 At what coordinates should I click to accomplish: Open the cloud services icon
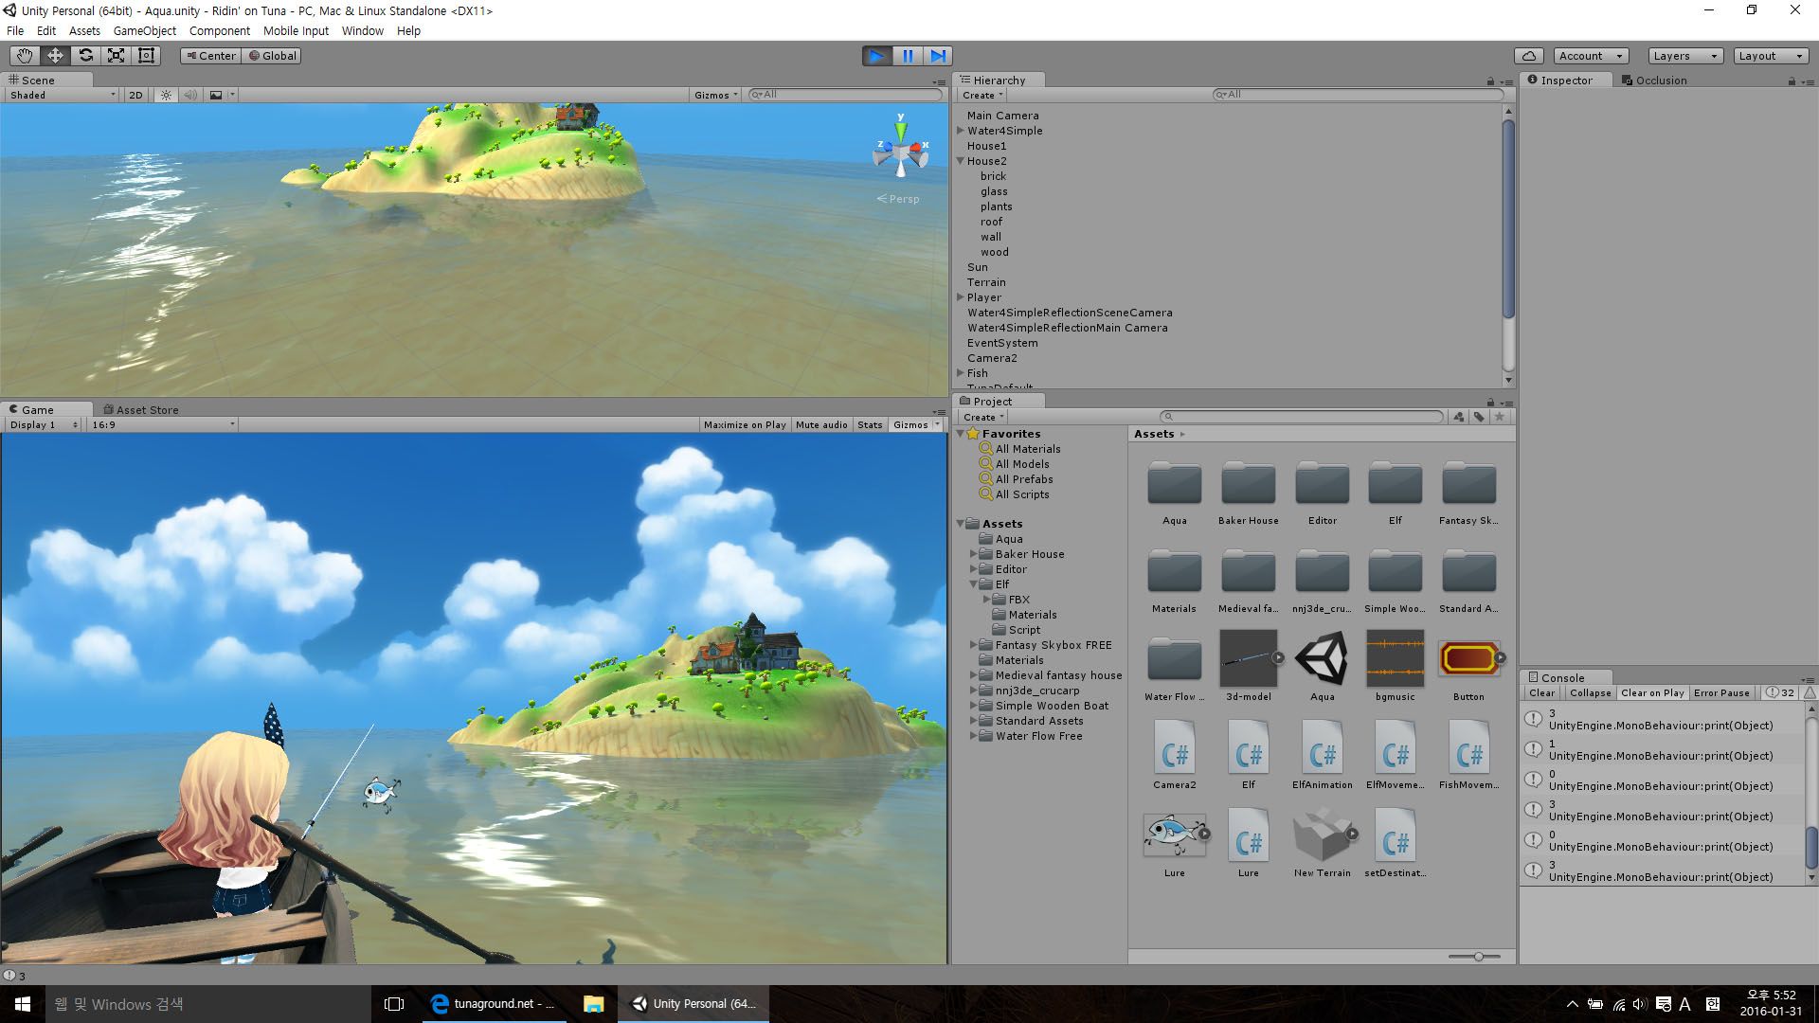[1529, 56]
